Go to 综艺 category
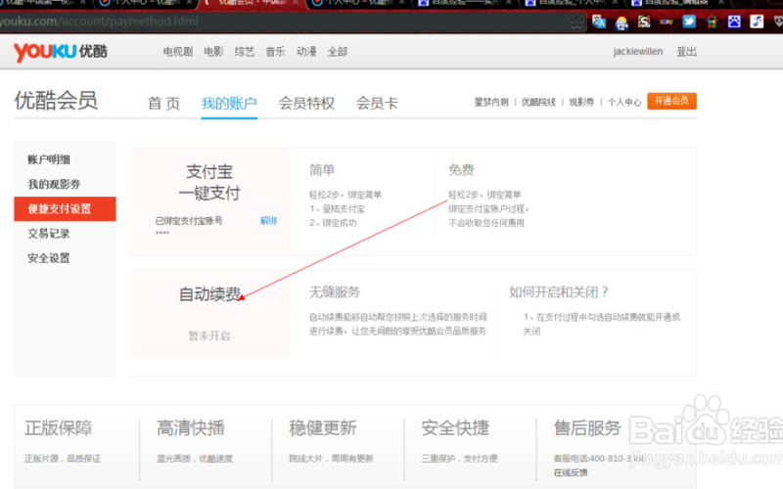The height and width of the screenshot is (489, 783). (x=245, y=52)
